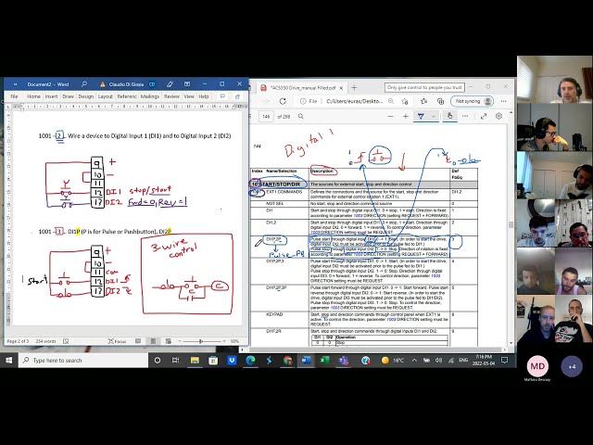Switch Word to Web Layout view
The image size is (593, 445).
click(169, 341)
